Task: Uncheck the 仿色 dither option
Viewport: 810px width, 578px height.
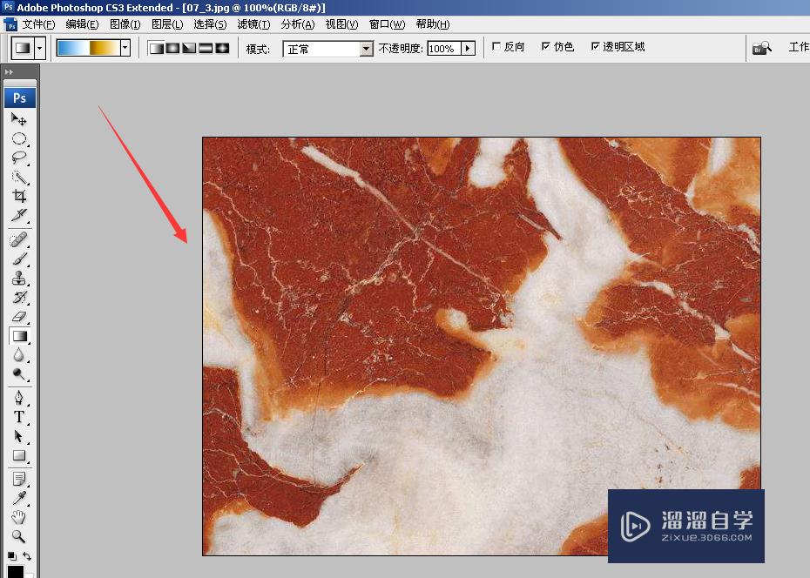Action: click(x=544, y=47)
